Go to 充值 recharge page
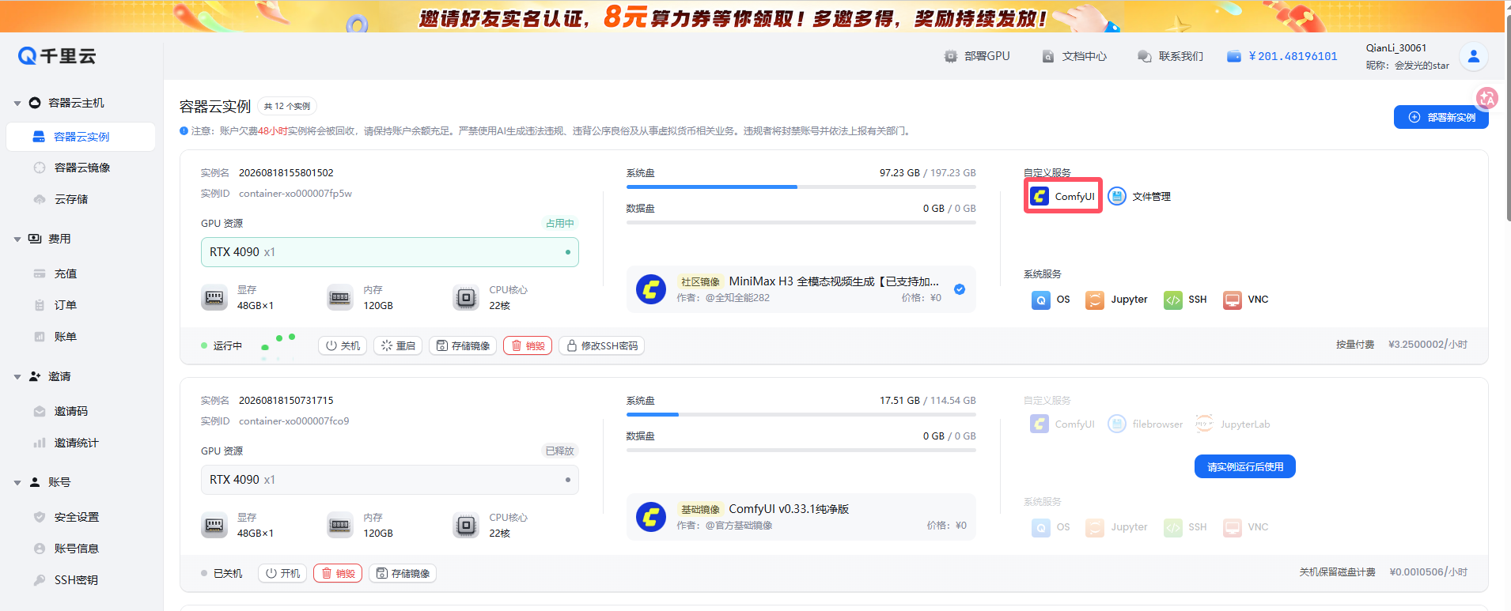Viewport: 1511px width, 611px height. coord(65,273)
